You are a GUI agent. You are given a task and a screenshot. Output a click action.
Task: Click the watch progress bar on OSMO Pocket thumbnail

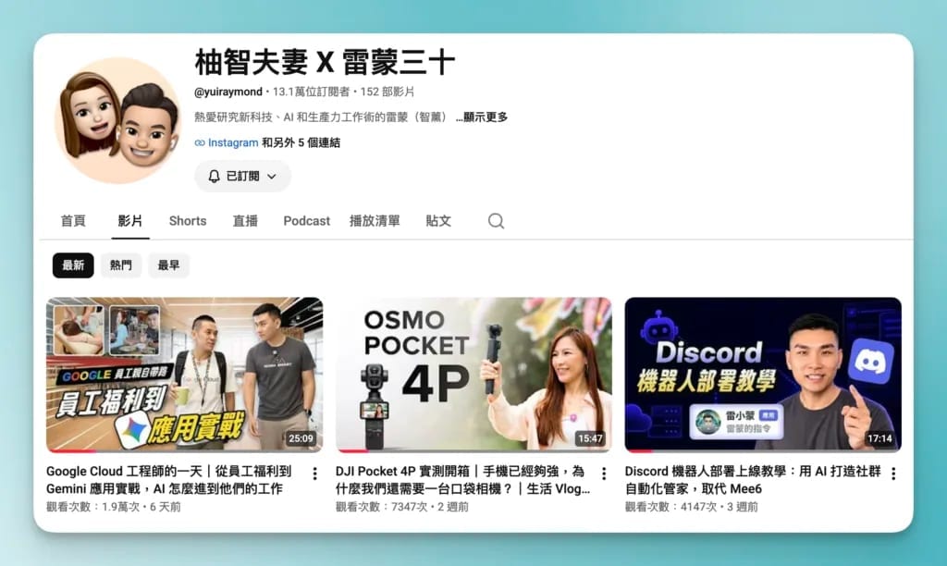473,450
